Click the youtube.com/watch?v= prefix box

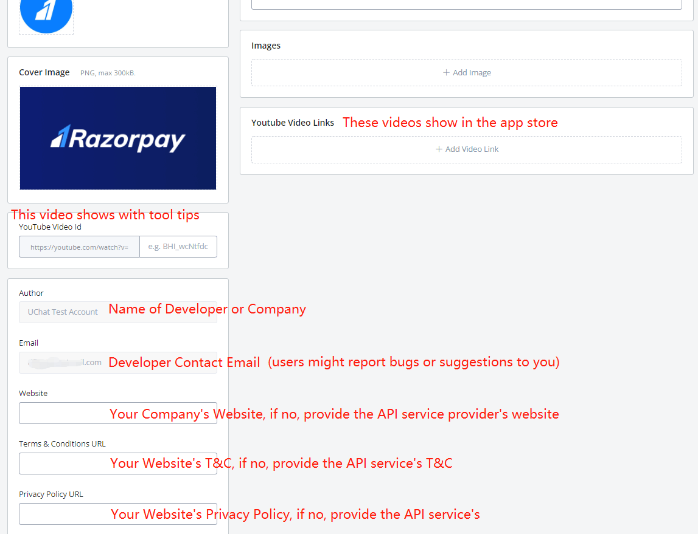79,247
